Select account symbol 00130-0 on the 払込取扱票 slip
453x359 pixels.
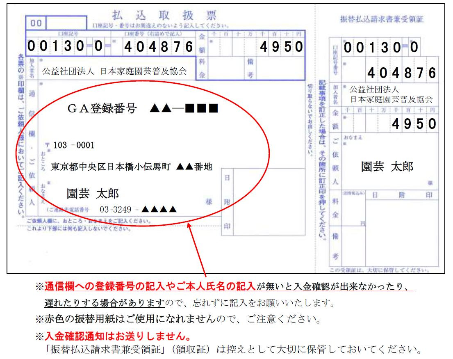pyautogui.click(x=65, y=46)
